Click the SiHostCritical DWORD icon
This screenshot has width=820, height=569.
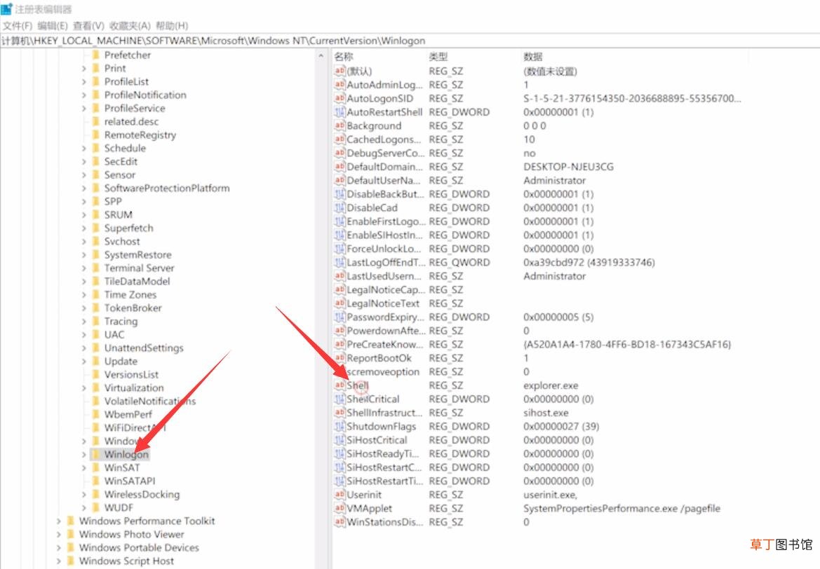(x=340, y=440)
